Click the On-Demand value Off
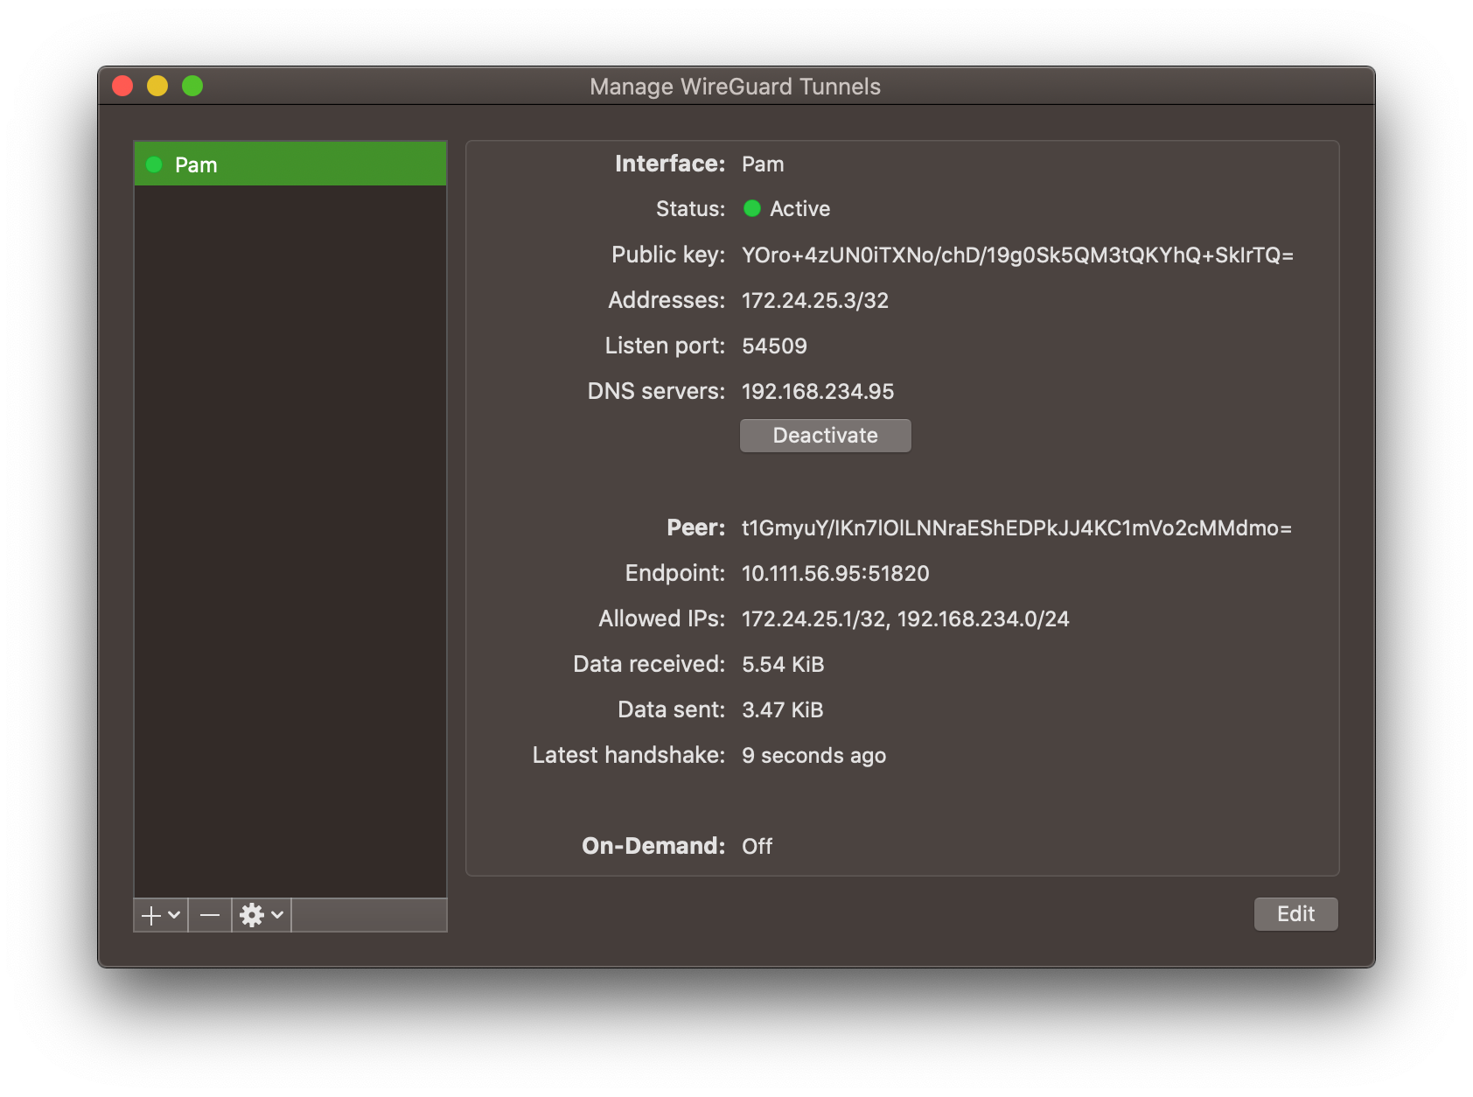Image resolution: width=1473 pixels, height=1097 pixels. click(x=757, y=846)
